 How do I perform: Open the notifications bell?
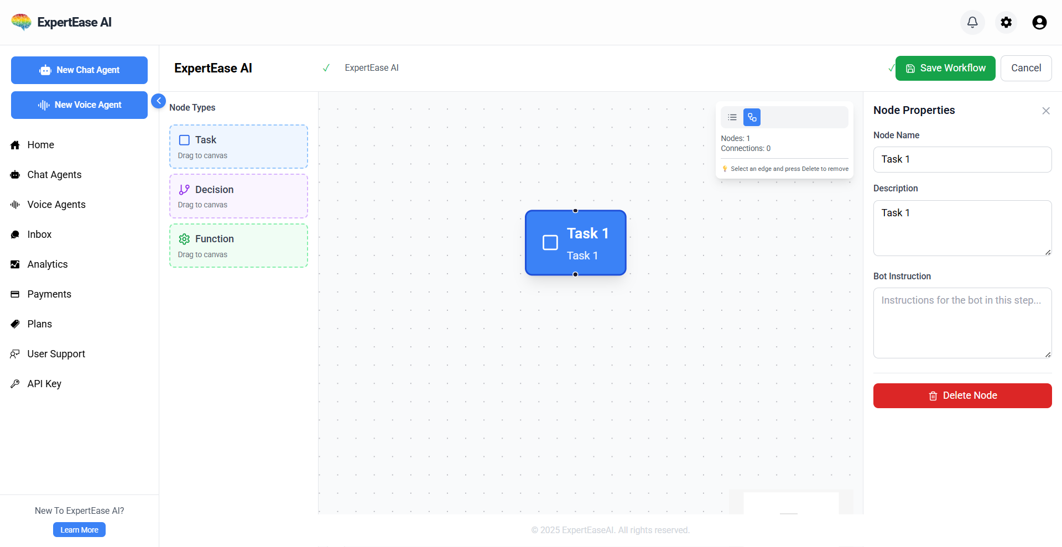point(972,22)
